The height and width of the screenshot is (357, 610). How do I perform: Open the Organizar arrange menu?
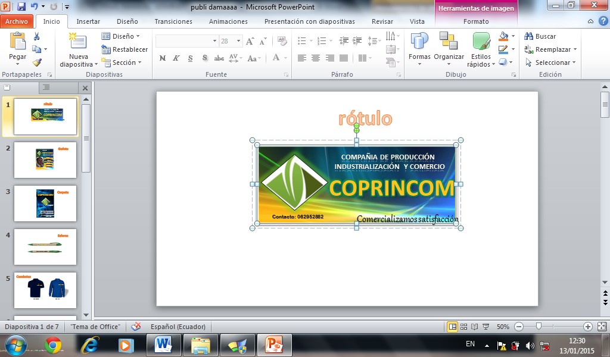click(x=449, y=49)
